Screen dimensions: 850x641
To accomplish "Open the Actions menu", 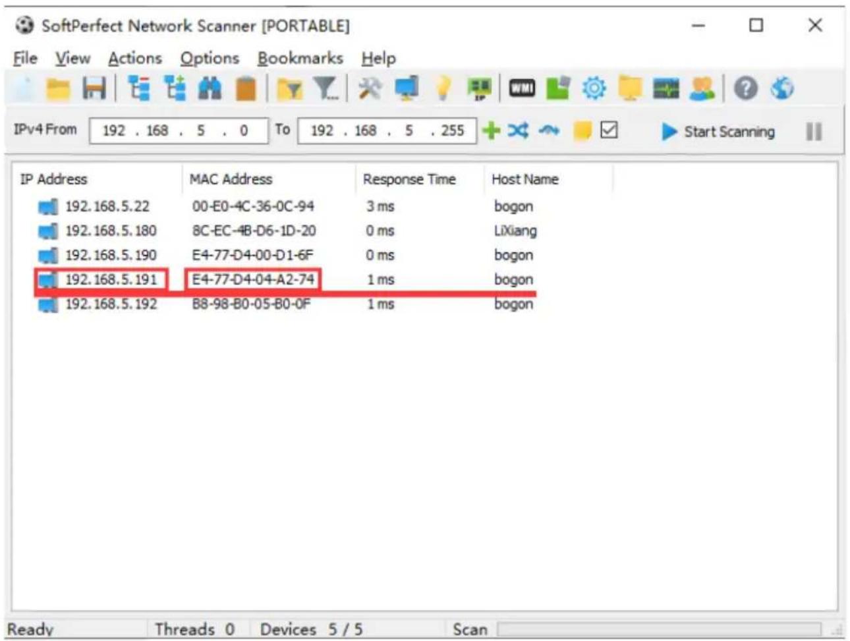I will click(x=134, y=58).
